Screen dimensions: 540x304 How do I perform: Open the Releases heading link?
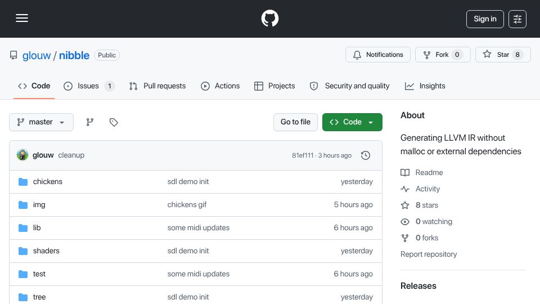coord(418,286)
